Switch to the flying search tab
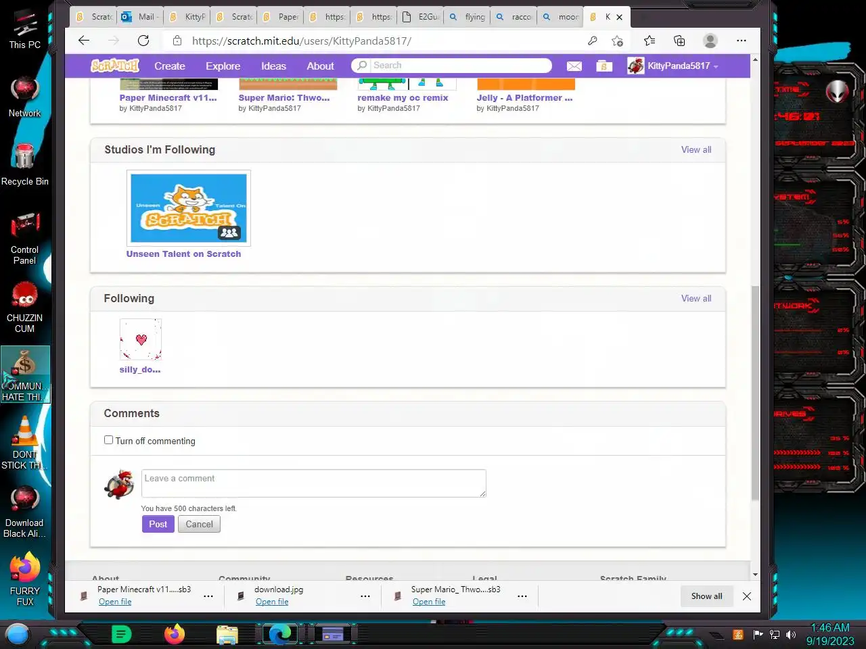 [x=467, y=17]
